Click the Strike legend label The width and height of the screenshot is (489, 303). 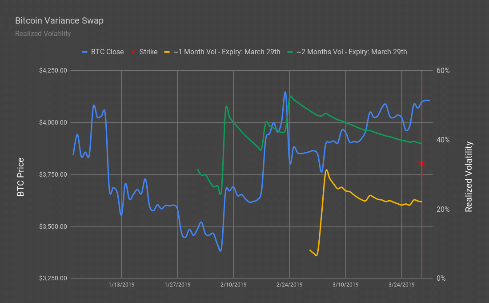coord(148,52)
